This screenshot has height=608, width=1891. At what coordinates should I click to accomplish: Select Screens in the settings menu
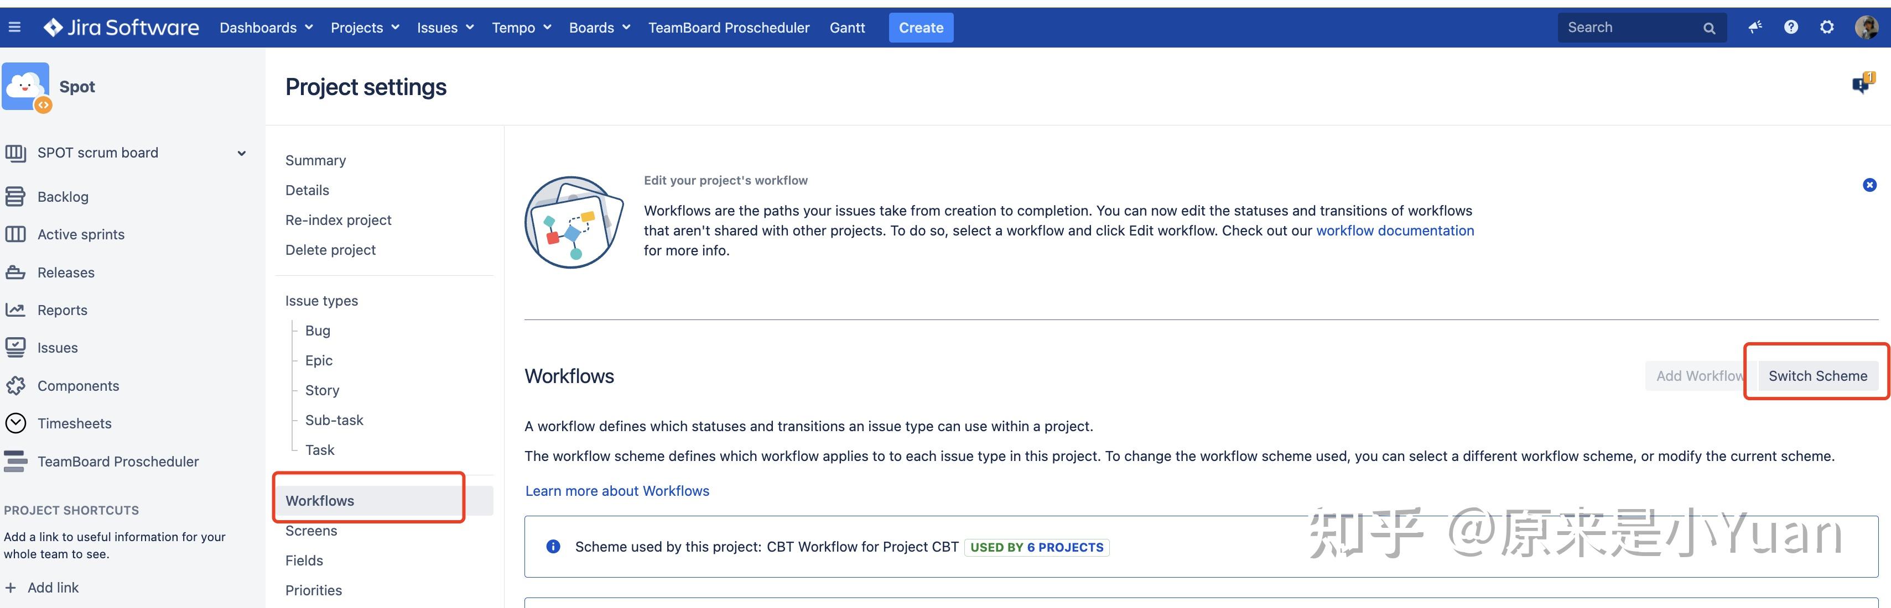pos(311,530)
